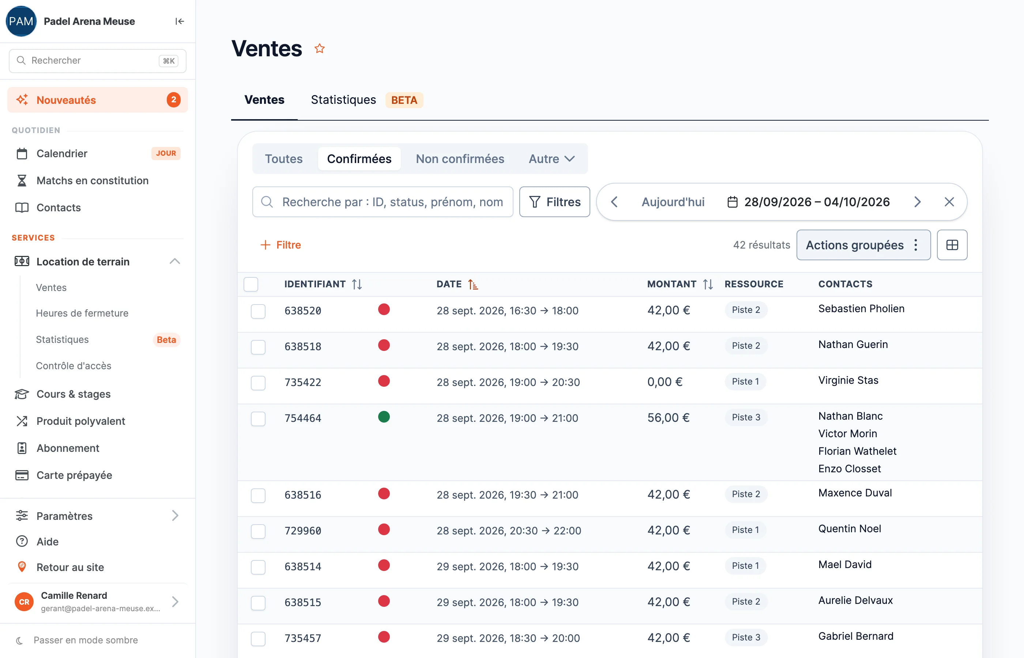The image size is (1024, 658).
Task: Open Produit polyvalent
Action: coord(97,421)
